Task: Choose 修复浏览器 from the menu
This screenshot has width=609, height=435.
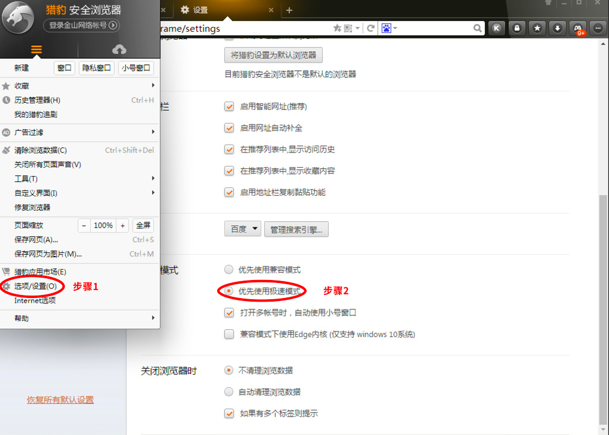Action: coord(32,207)
